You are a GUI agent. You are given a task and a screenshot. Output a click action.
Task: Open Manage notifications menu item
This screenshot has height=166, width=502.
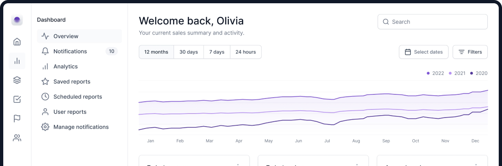81,127
